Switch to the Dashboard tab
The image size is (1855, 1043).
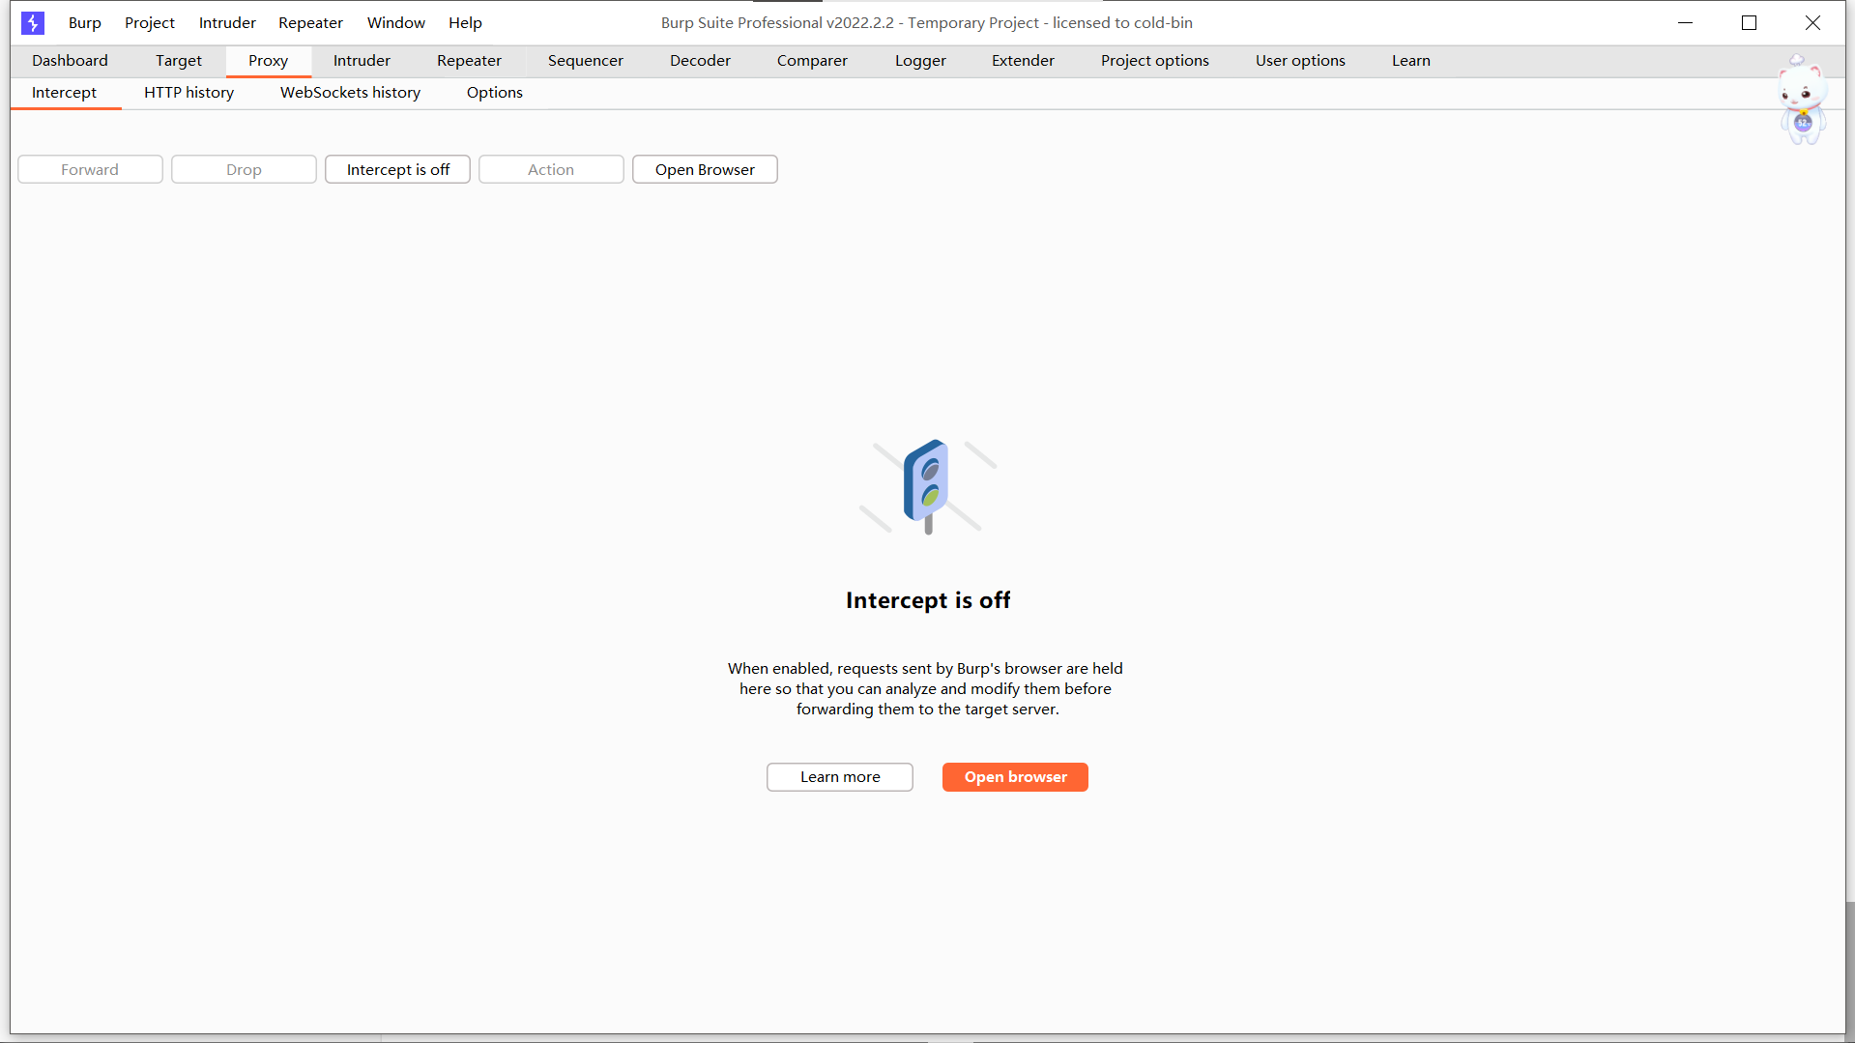[70, 60]
